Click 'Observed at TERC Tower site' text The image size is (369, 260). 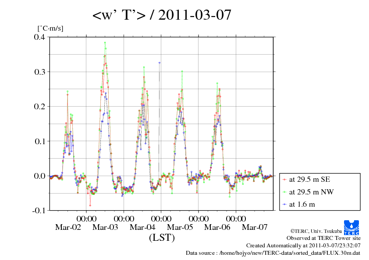point(323,238)
